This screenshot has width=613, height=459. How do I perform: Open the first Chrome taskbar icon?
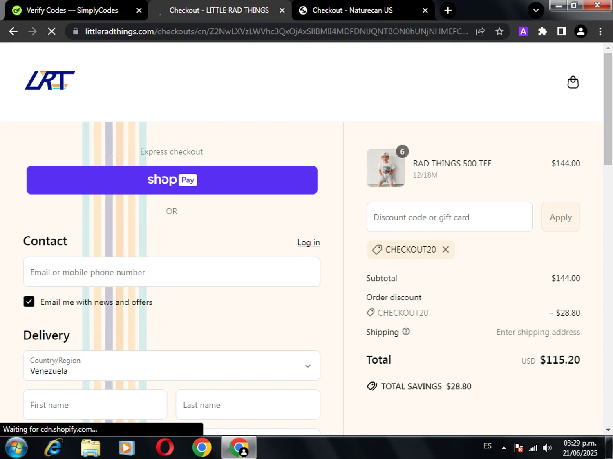coord(202,448)
